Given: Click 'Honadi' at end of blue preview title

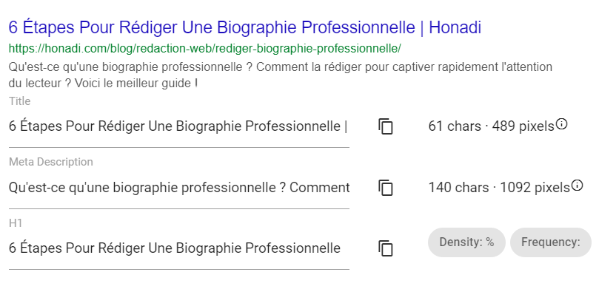Looking at the screenshot, I should pyautogui.click(x=455, y=27).
